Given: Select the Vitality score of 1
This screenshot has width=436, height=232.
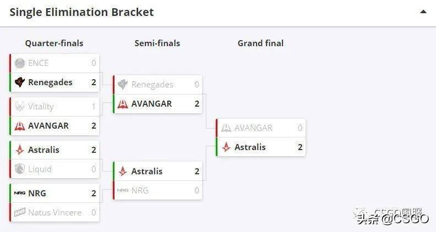Looking at the screenshot, I should (x=94, y=107).
